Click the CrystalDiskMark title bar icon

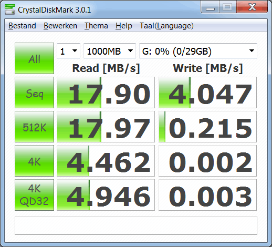point(10,9)
